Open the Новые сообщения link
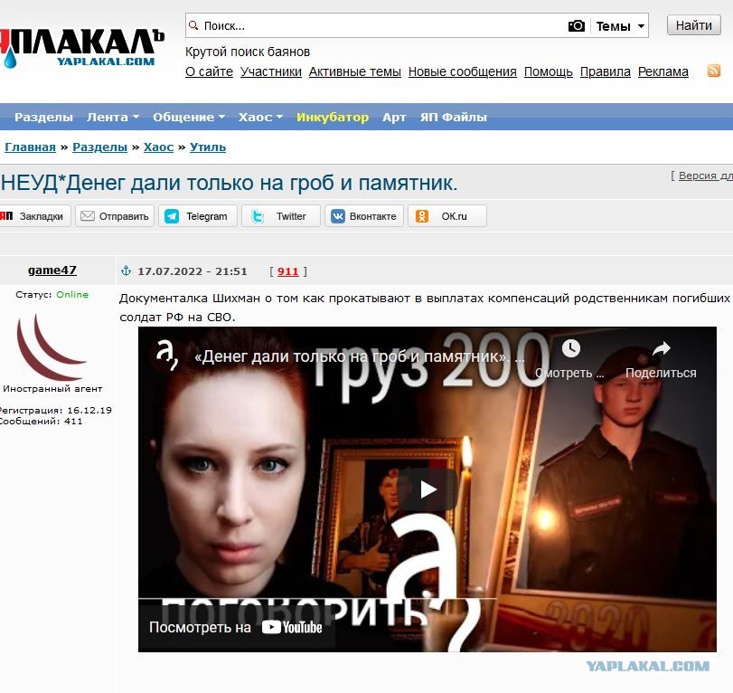 tap(463, 71)
